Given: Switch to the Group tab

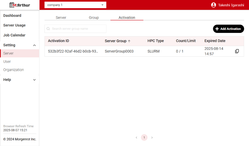Looking at the screenshot, I should coord(94,17).
